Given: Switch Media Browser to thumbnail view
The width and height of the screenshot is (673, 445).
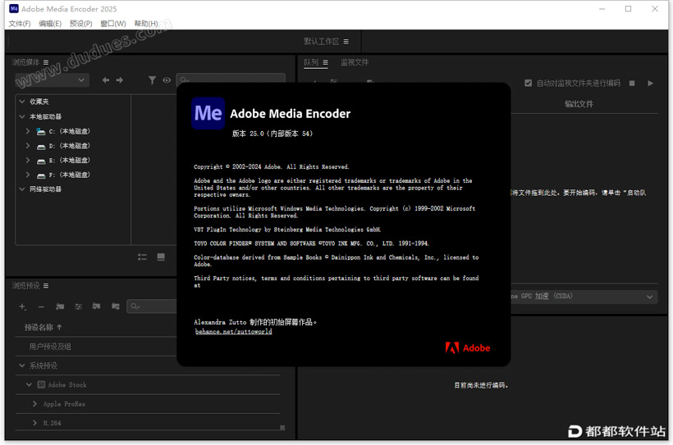Looking at the screenshot, I should [161, 257].
